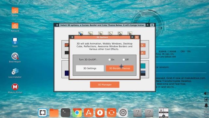This screenshot has width=209, height=118.
Task: Click the 3D Border Themes button
Action: [x=120, y=69]
